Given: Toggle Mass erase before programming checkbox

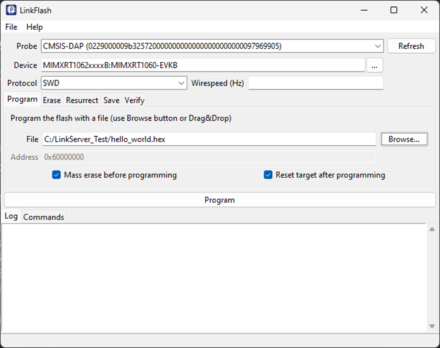Looking at the screenshot, I should point(56,175).
